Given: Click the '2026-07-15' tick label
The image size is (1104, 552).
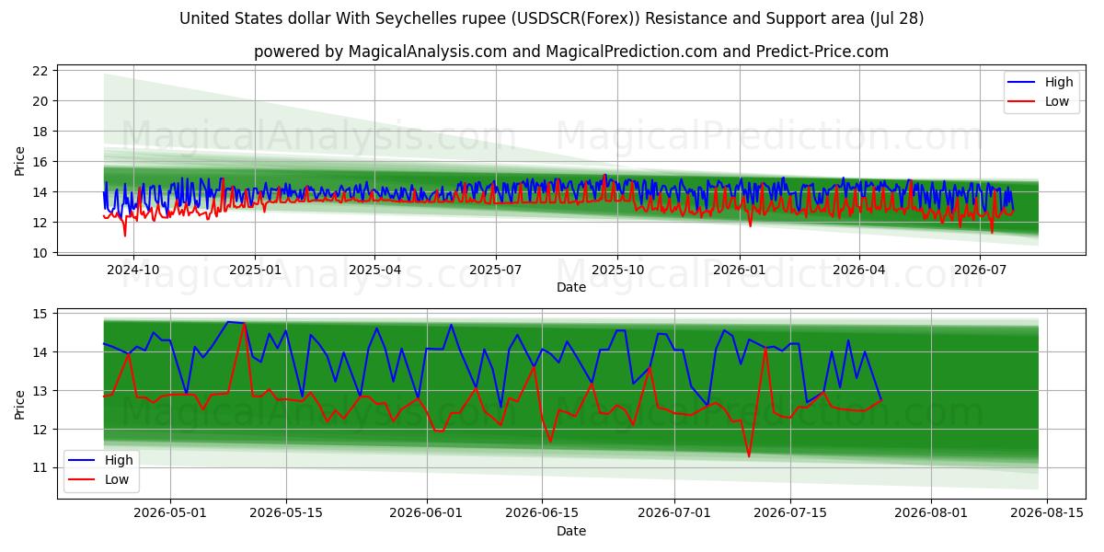Looking at the screenshot, I should tap(790, 513).
